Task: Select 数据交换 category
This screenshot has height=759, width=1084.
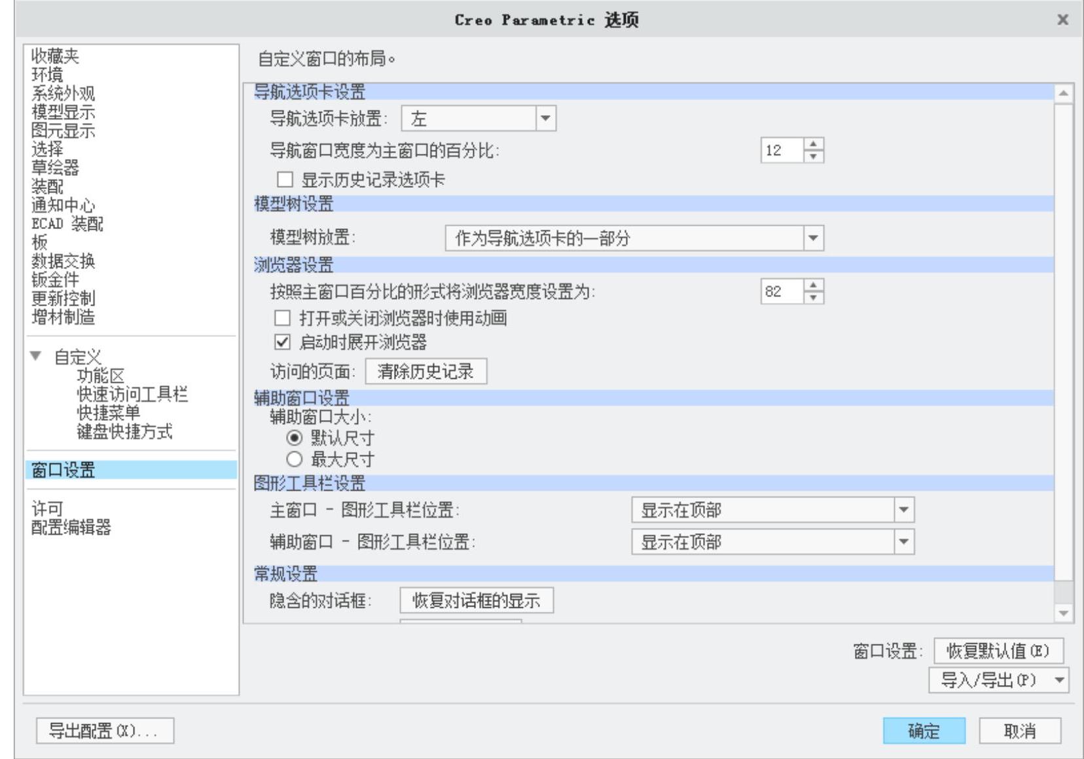Action: click(63, 261)
